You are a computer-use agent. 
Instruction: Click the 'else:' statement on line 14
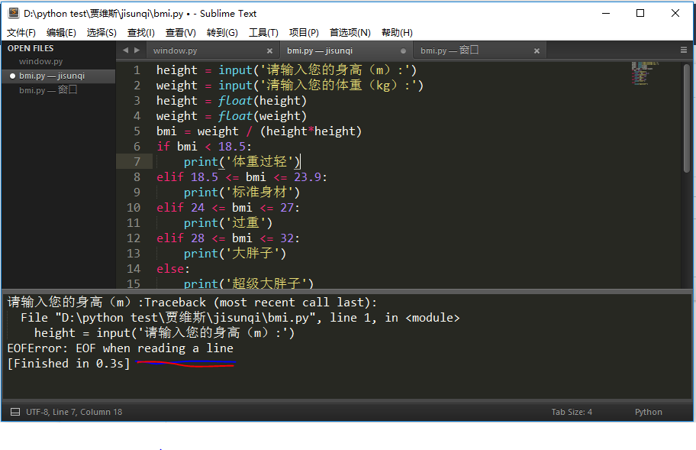coord(173,269)
